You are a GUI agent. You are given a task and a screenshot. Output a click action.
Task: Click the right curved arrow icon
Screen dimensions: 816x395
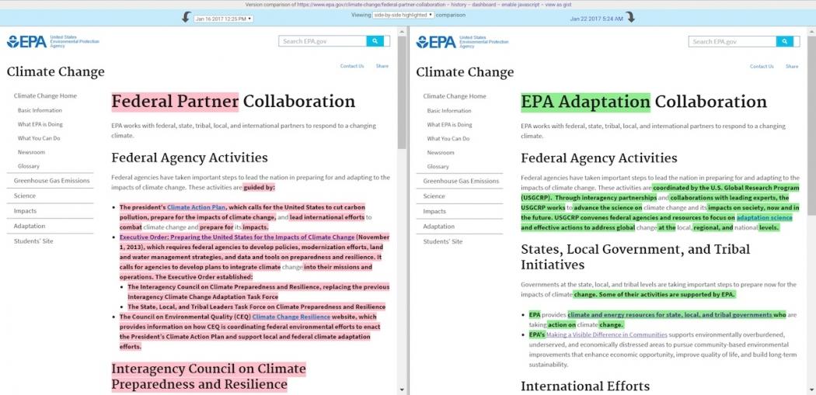click(x=630, y=18)
